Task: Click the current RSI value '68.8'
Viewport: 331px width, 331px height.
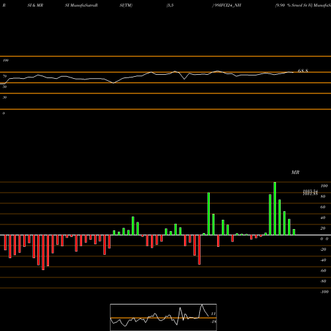Action: coord(303,71)
